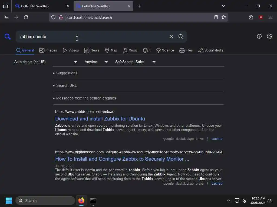Open the About info icon
Image resolution: width=277 pixels, height=207 pixels.
(259, 36)
